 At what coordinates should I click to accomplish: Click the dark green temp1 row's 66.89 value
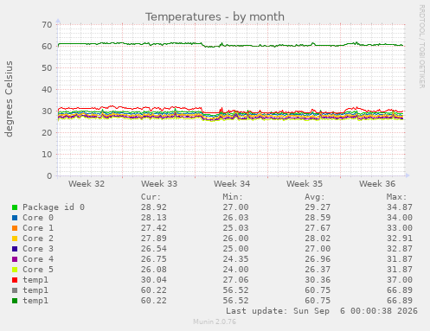click(400, 301)
